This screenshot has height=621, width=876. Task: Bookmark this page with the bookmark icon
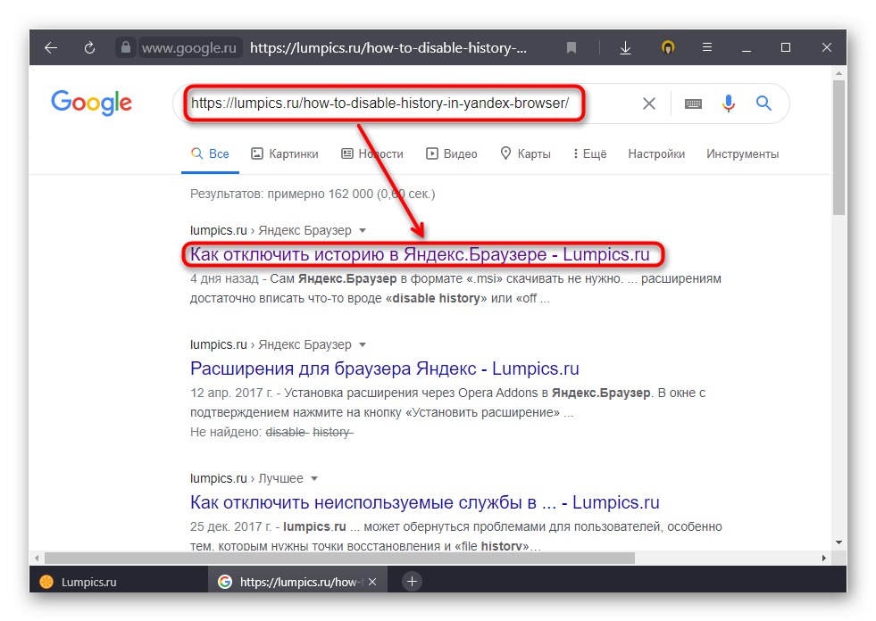coord(571,47)
